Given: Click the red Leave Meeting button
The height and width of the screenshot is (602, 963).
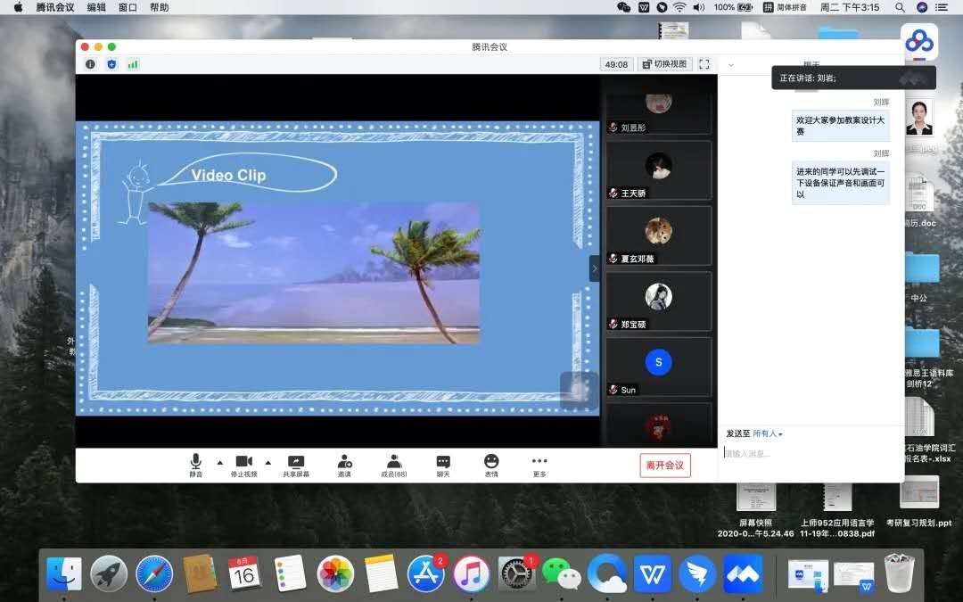Looking at the screenshot, I should click(x=664, y=466).
